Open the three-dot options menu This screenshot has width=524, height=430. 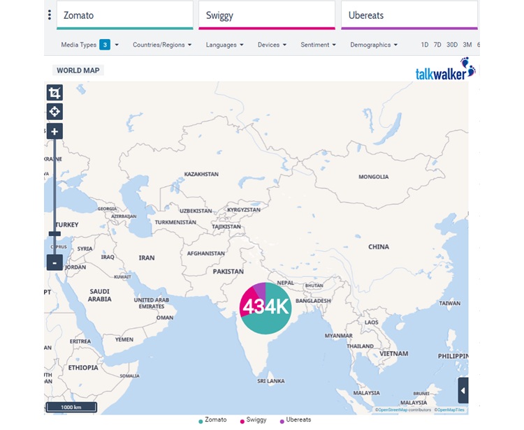tap(49, 15)
